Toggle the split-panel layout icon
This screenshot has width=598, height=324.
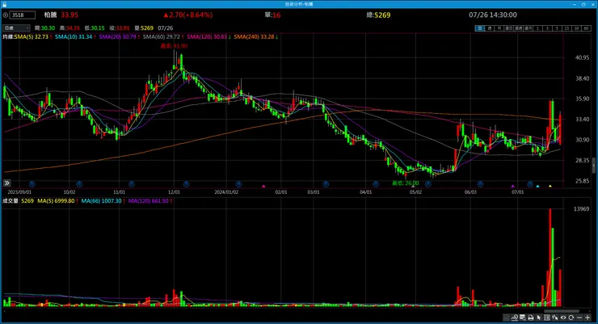pyautogui.click(x=547, y=318)
